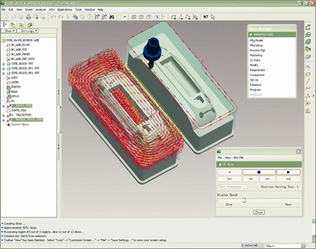The height and width of the screenshot is (249, 316).
Task: Toggle datum points display icon
Action: (x=188, y=17)
